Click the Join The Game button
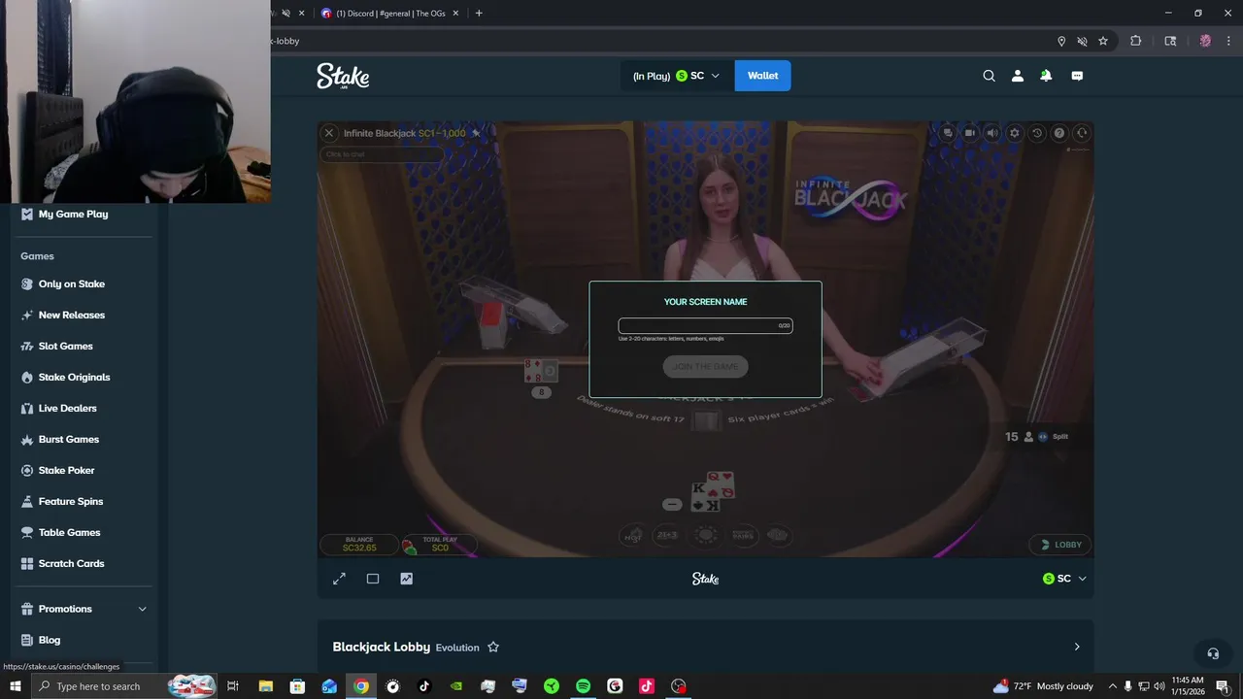Screen dimensions: 1243x699 point(706,367)
